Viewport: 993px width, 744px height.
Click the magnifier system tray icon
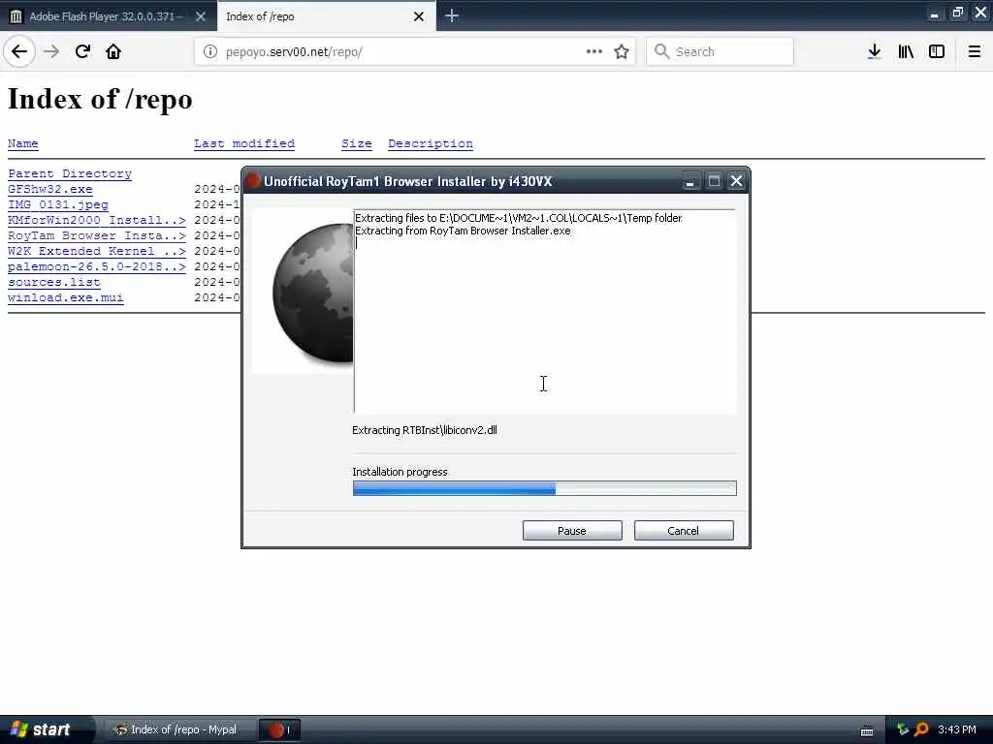point(921,729)
